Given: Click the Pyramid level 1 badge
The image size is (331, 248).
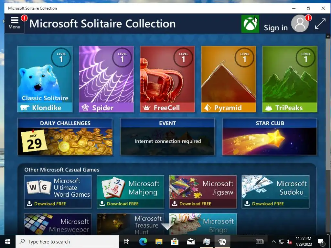Looking at the screenshot, I should click(x=245, y=57).
